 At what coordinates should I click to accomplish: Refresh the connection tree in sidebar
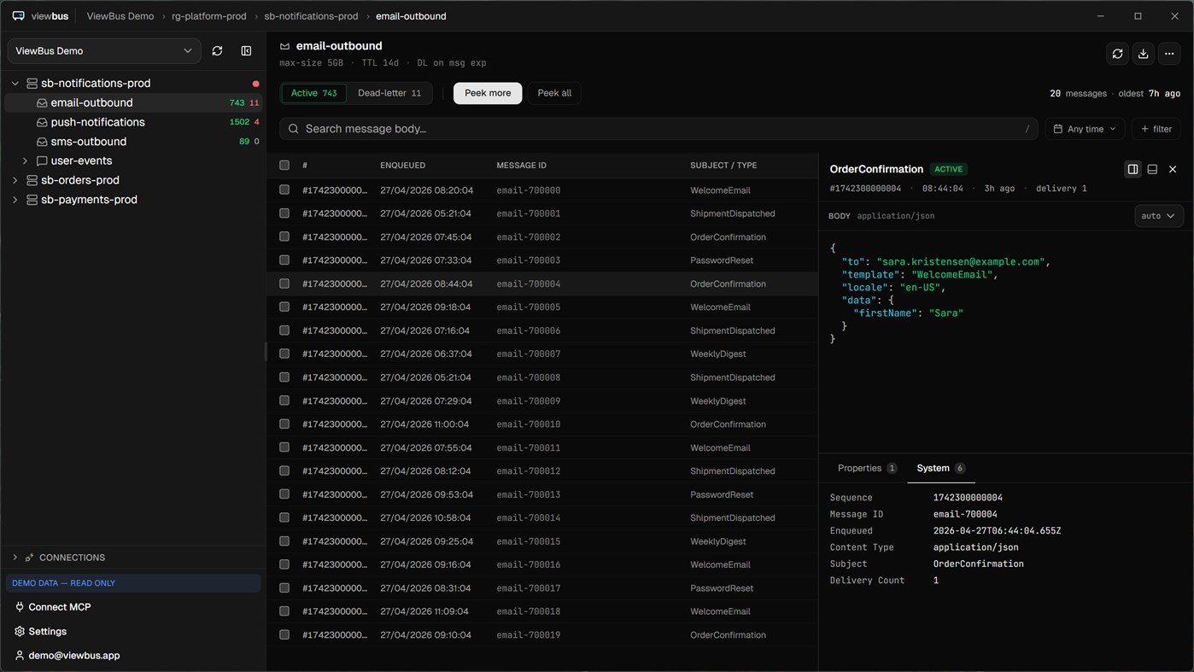click(x=217, y=51)
